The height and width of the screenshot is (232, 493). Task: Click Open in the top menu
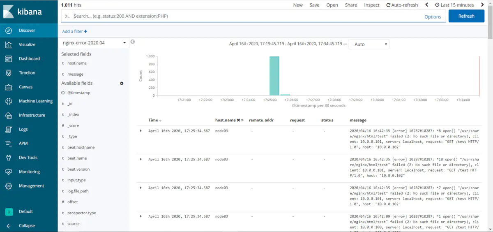point(332,5)
